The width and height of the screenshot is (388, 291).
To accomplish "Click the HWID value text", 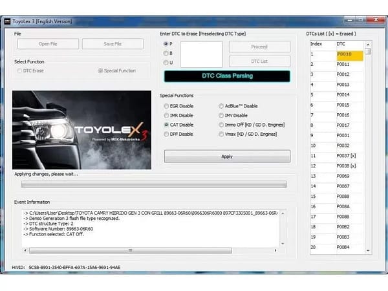I will pos(74,267).
